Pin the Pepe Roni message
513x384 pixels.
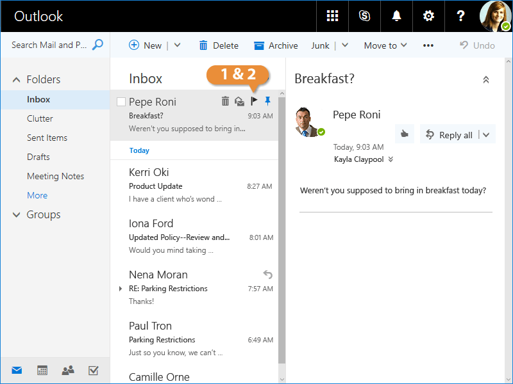[268, 101]
